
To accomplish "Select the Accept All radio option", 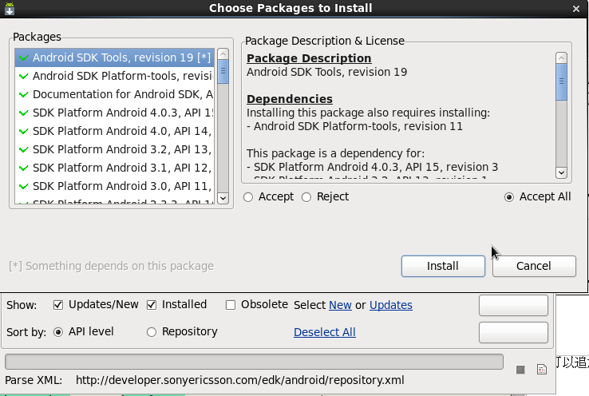I will pyautogui.click(x=509, y=197).
